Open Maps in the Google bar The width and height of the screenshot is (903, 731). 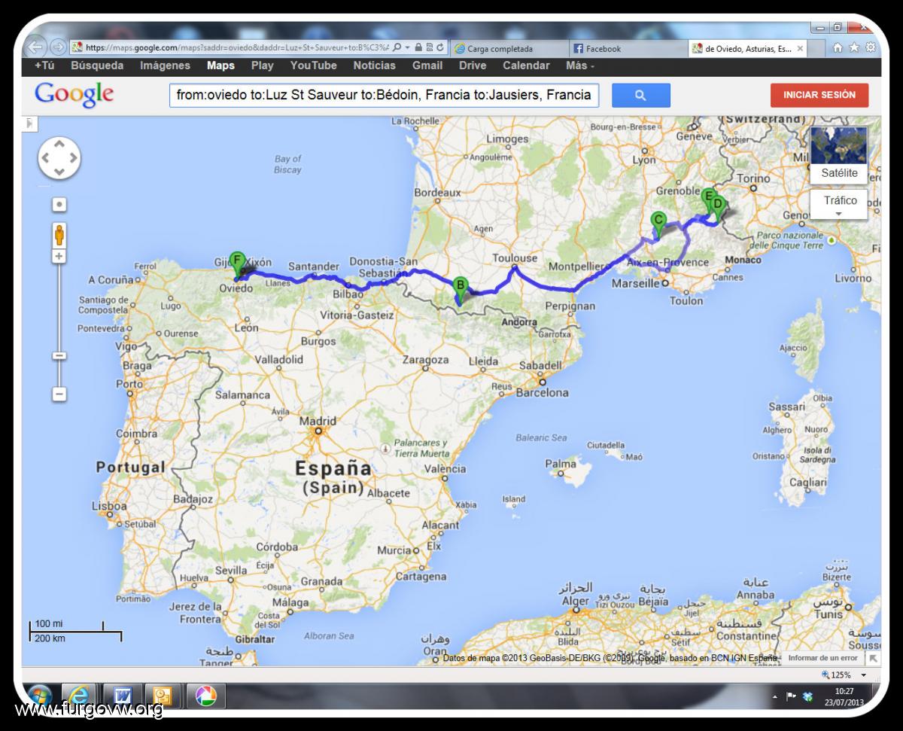(x=221, y=65)
